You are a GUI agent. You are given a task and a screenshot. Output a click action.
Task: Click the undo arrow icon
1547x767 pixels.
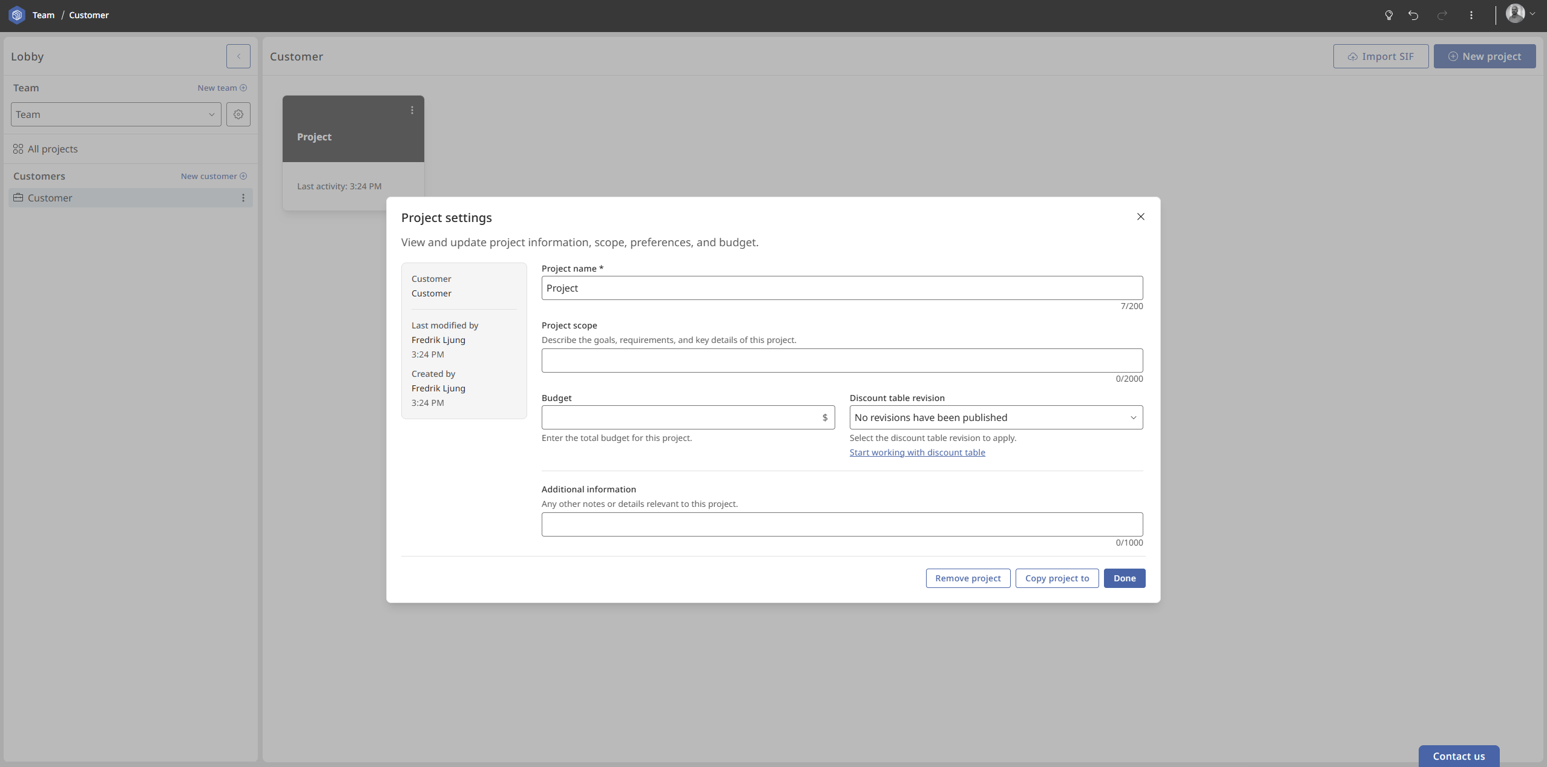pos(1413,15)
